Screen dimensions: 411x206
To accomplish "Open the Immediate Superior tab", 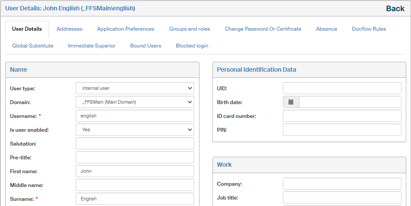I will tap(92, 46).
